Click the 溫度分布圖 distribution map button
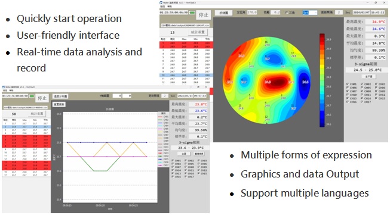The image size is (390, 215). 60,96
